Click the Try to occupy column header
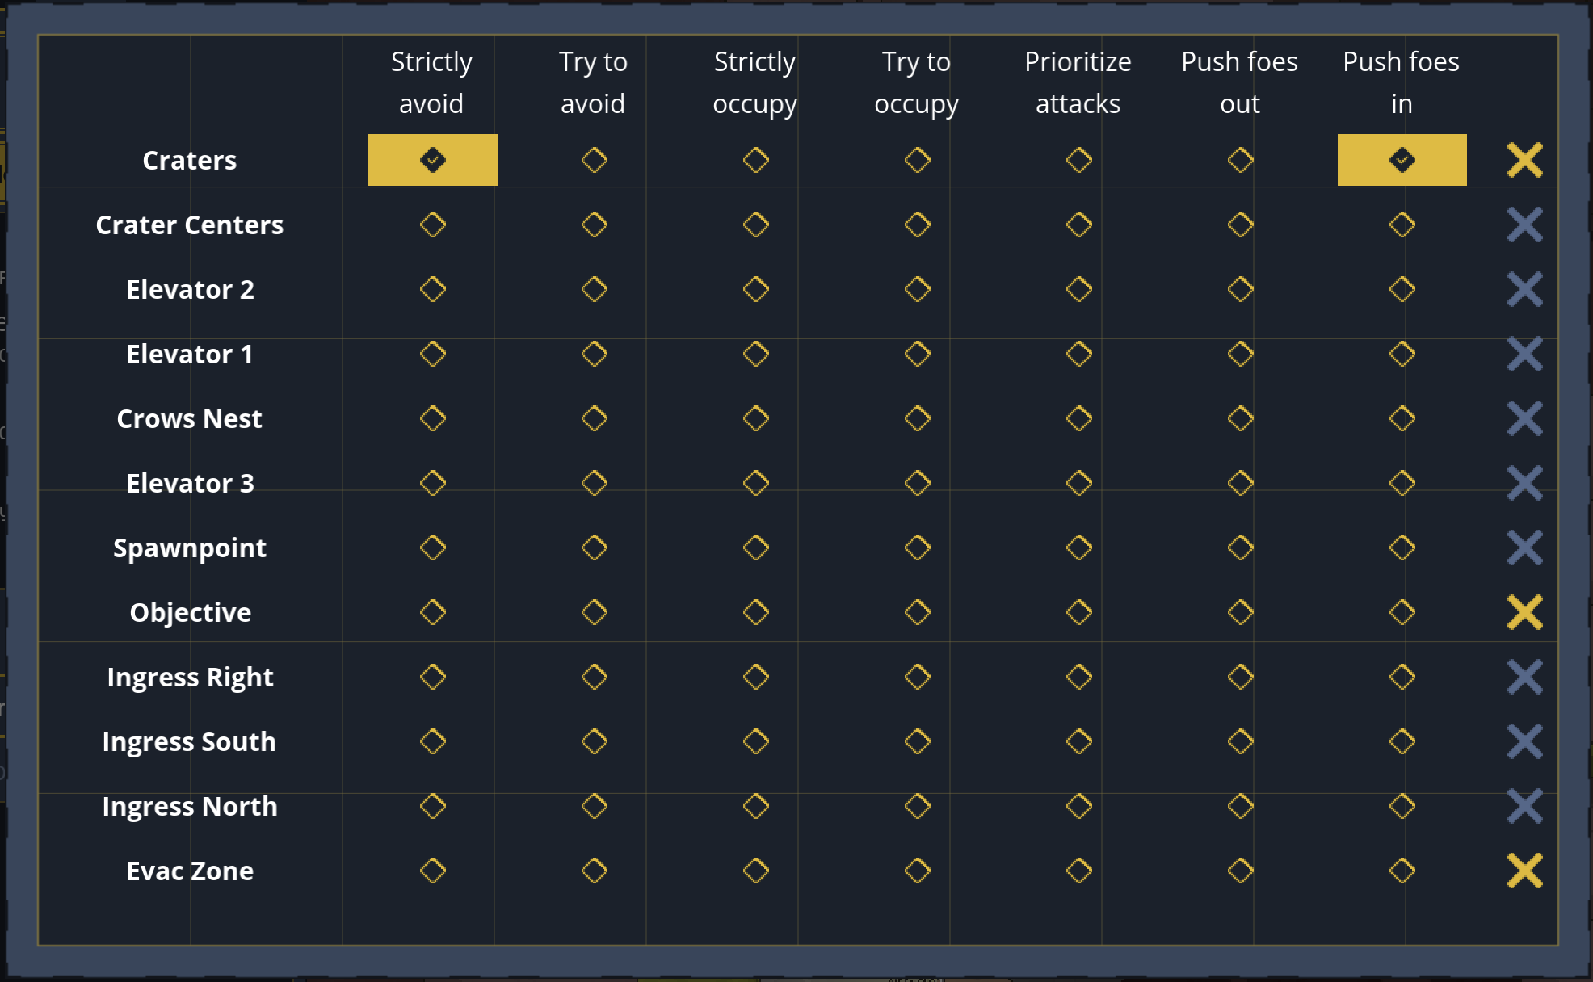 click(916, 82)
